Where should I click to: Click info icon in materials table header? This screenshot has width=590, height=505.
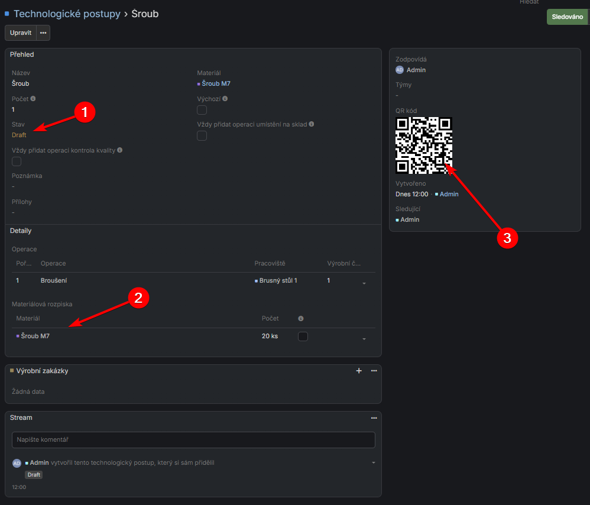coord(300,319)
